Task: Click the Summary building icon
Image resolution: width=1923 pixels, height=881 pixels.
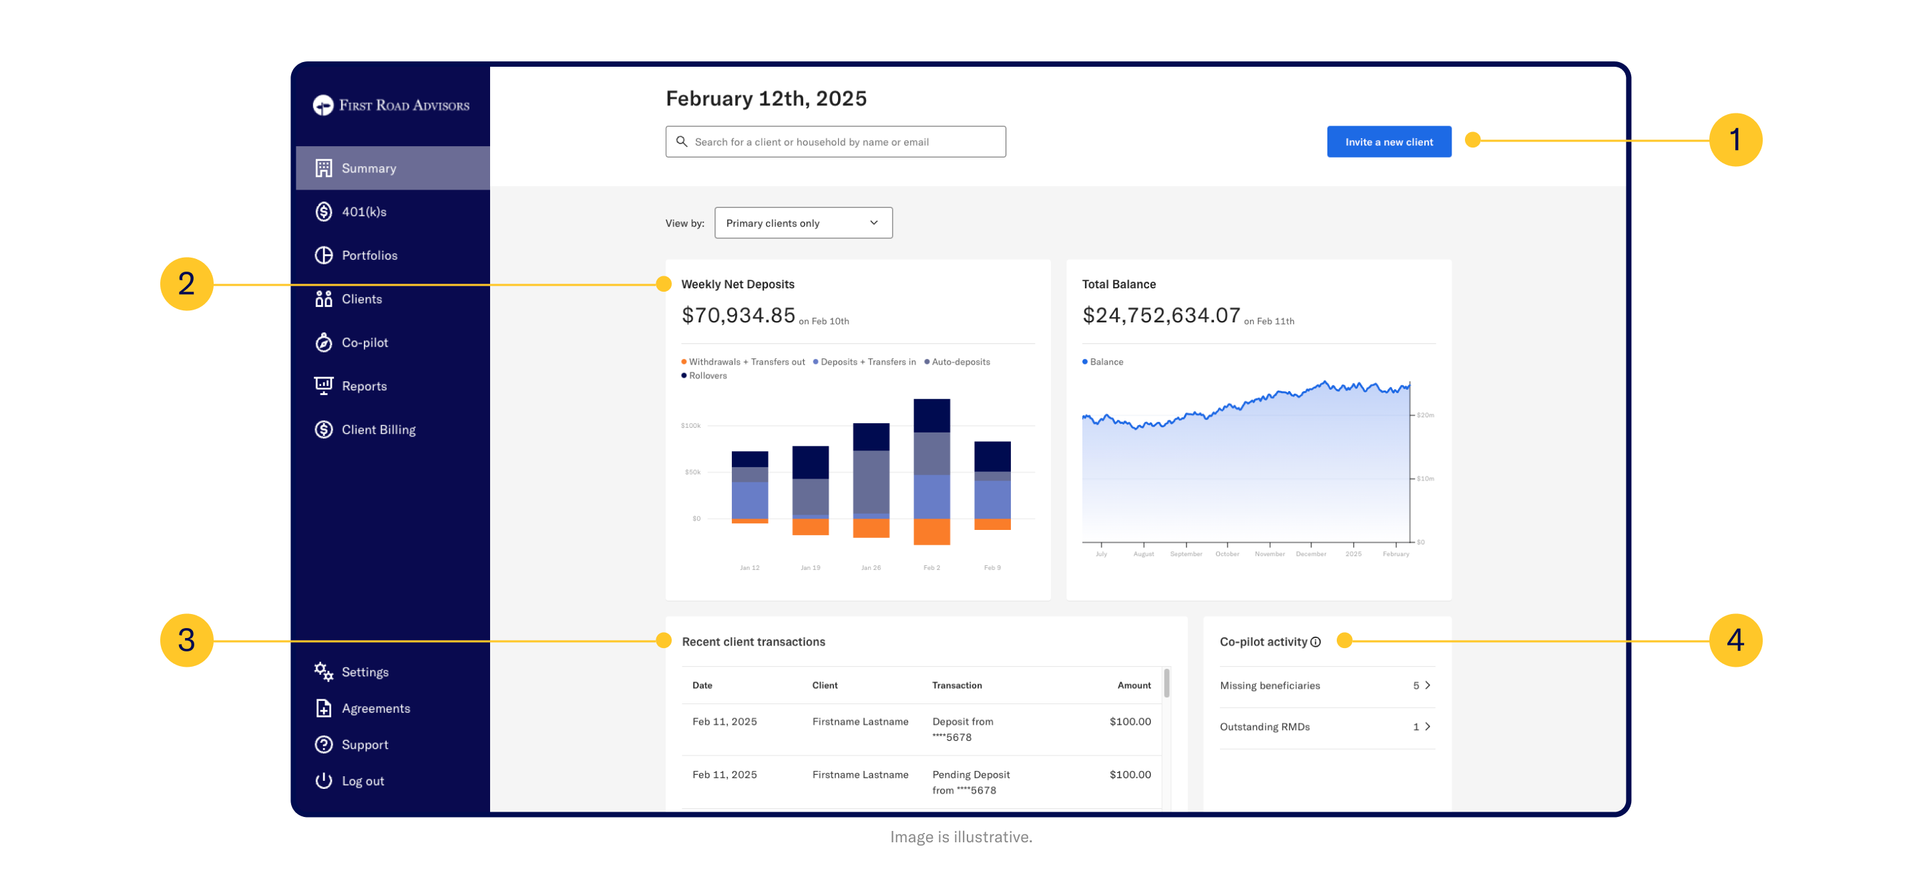Action: pos(323,168)
